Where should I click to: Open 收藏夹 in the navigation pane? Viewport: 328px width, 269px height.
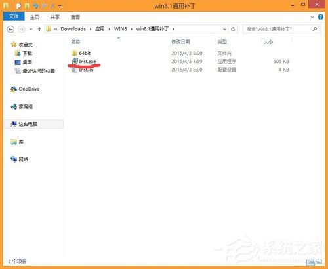tap(26, 45)
